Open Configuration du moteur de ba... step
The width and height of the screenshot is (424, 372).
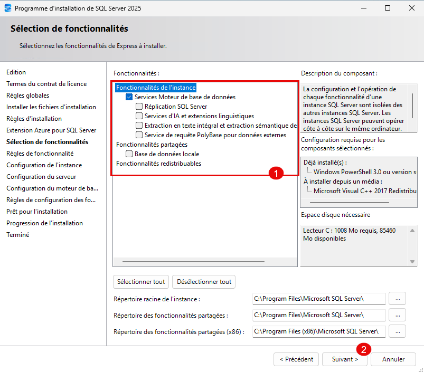point(52,188)
